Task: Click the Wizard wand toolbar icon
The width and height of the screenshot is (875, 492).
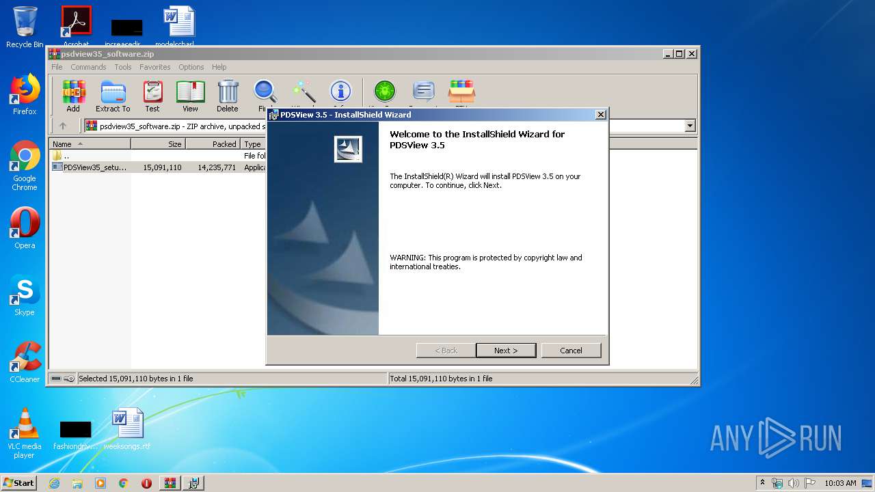Action: [303, 93]
